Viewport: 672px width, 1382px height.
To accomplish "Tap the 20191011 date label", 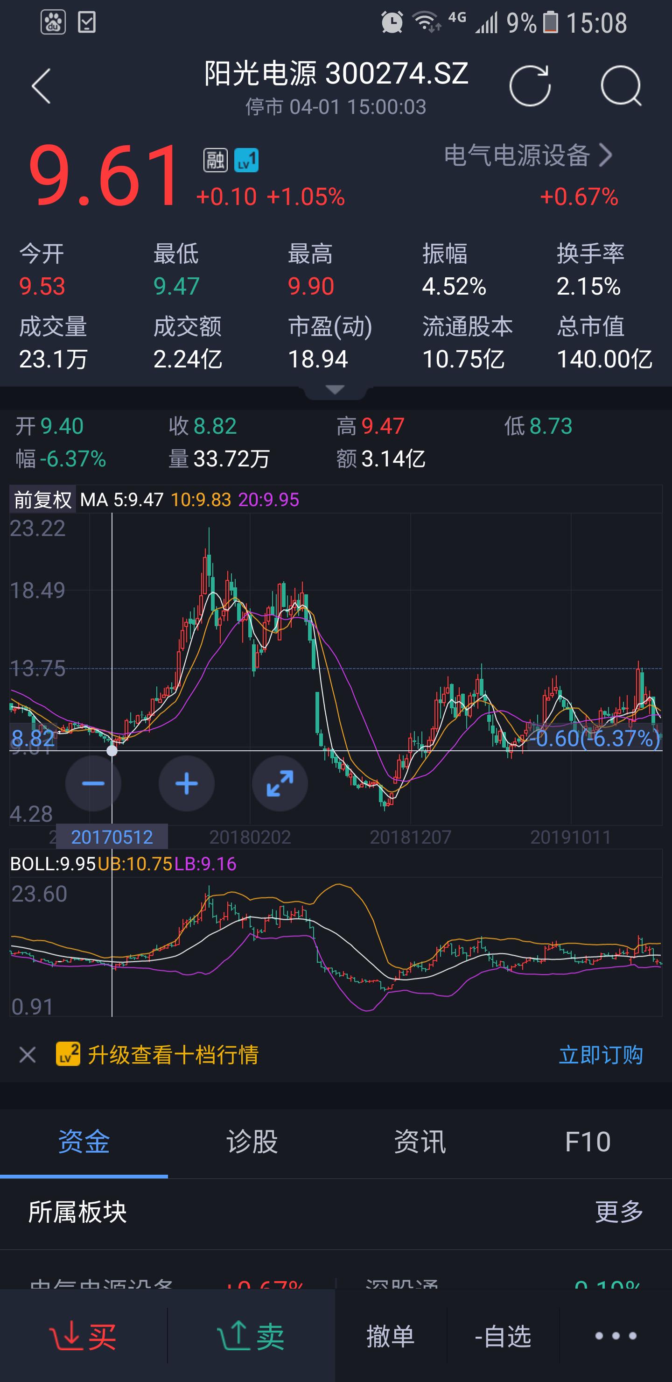I will coord(571,837).
